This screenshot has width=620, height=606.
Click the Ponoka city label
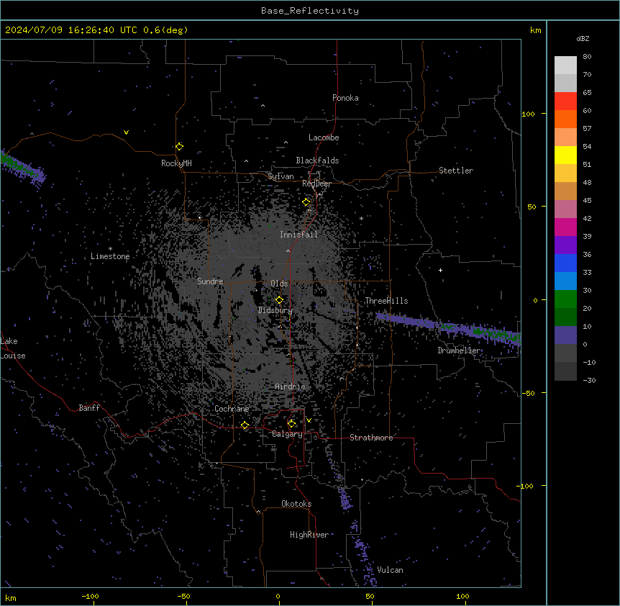click(345, 98)
